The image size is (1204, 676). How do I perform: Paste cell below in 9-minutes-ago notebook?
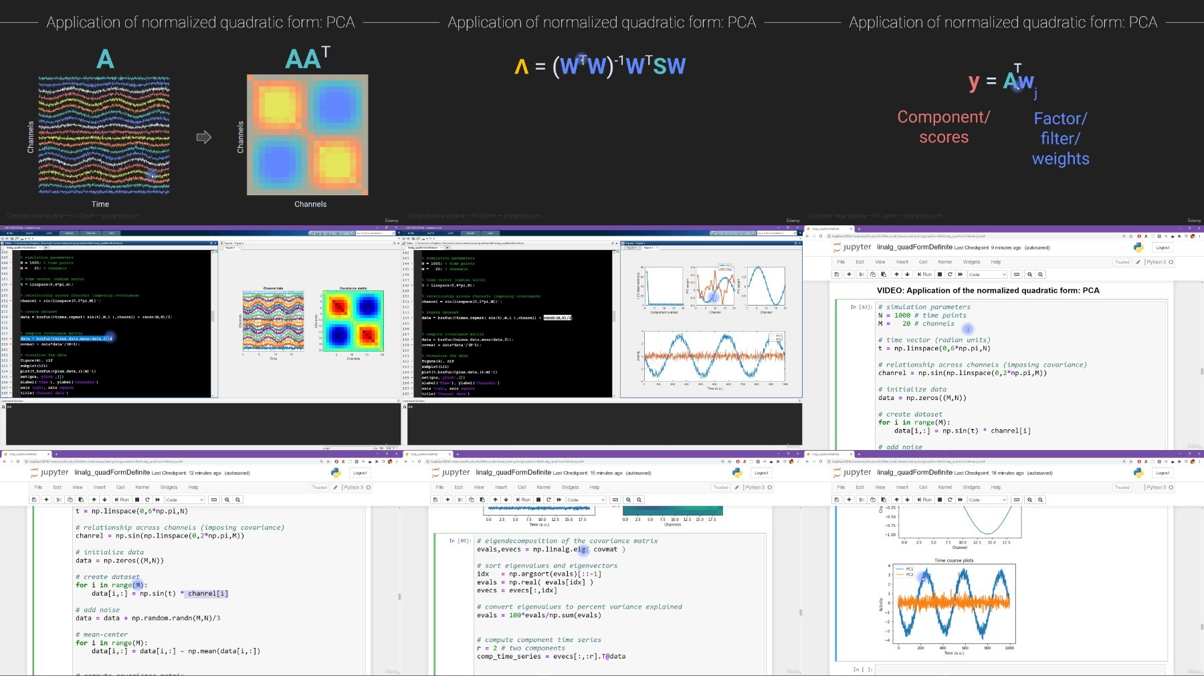pos(884,274)
